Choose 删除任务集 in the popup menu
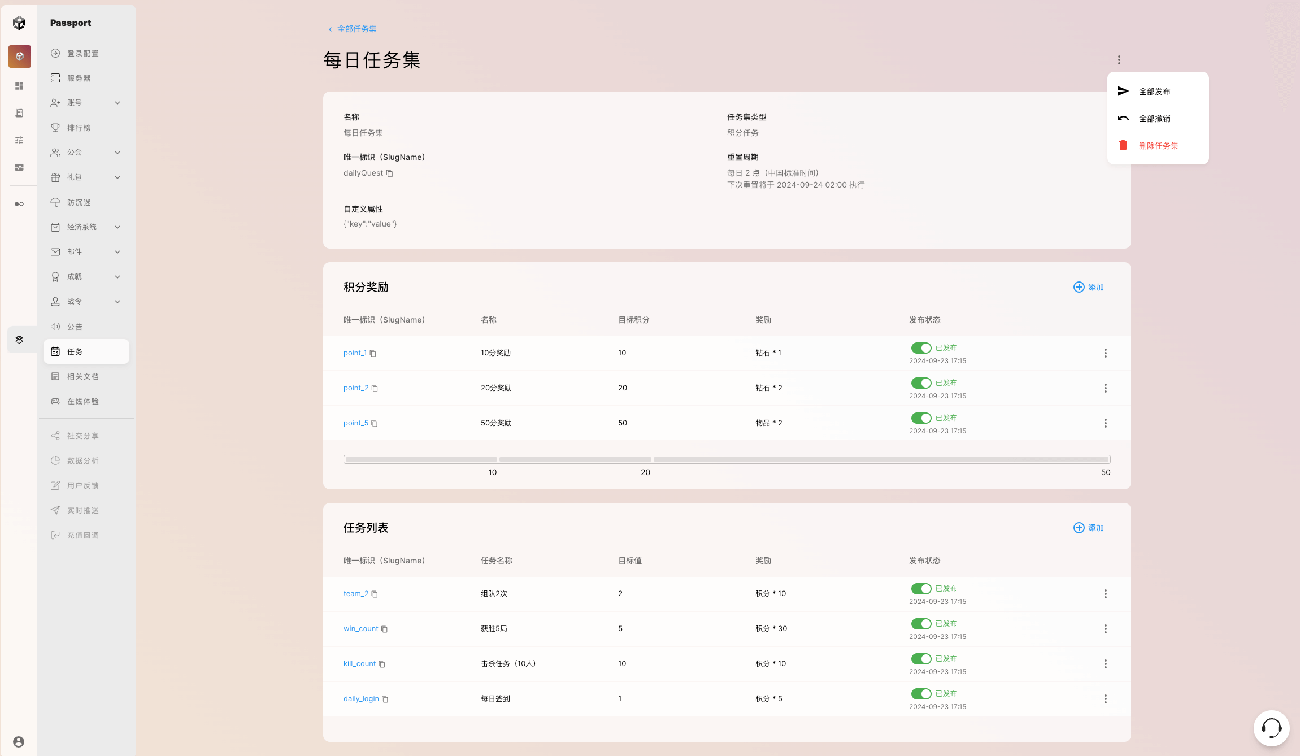Image resolution: width=1300 pixels, height=756 pixels. [x=1158, y=146]
